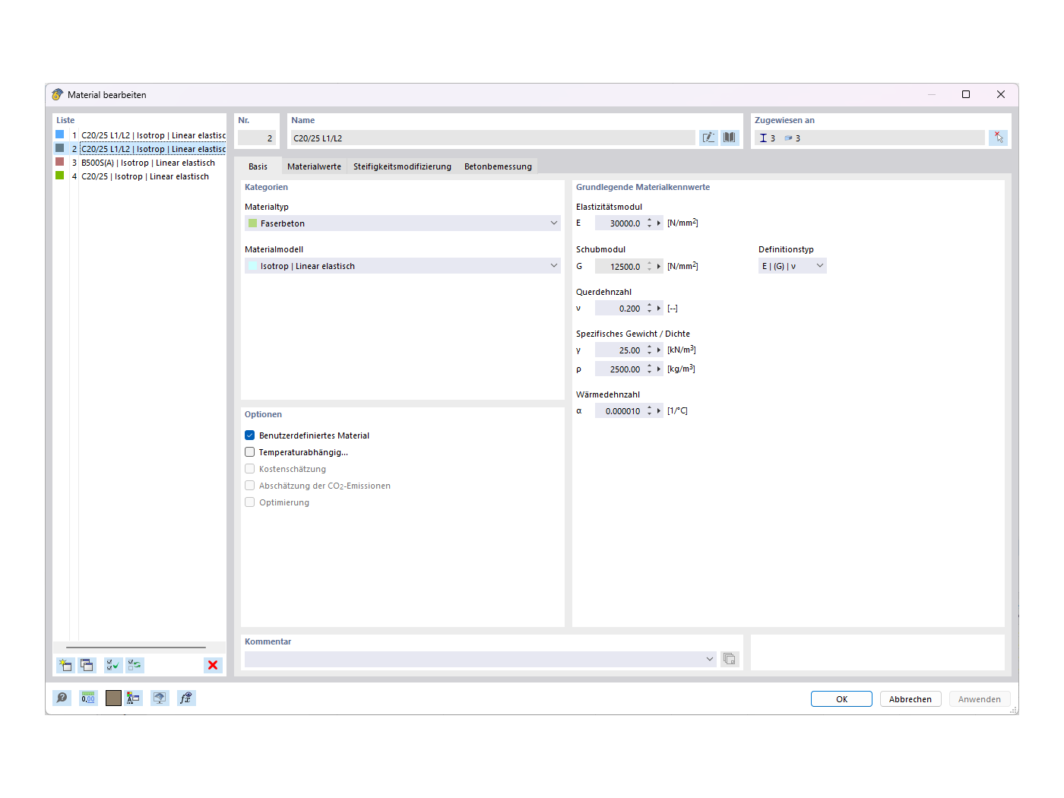Copy the selected material
Viewport: 1064px width, 798px height.
[x=87, y=665]
